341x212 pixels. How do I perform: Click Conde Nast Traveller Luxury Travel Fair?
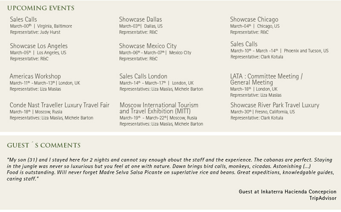pos(59,105)
